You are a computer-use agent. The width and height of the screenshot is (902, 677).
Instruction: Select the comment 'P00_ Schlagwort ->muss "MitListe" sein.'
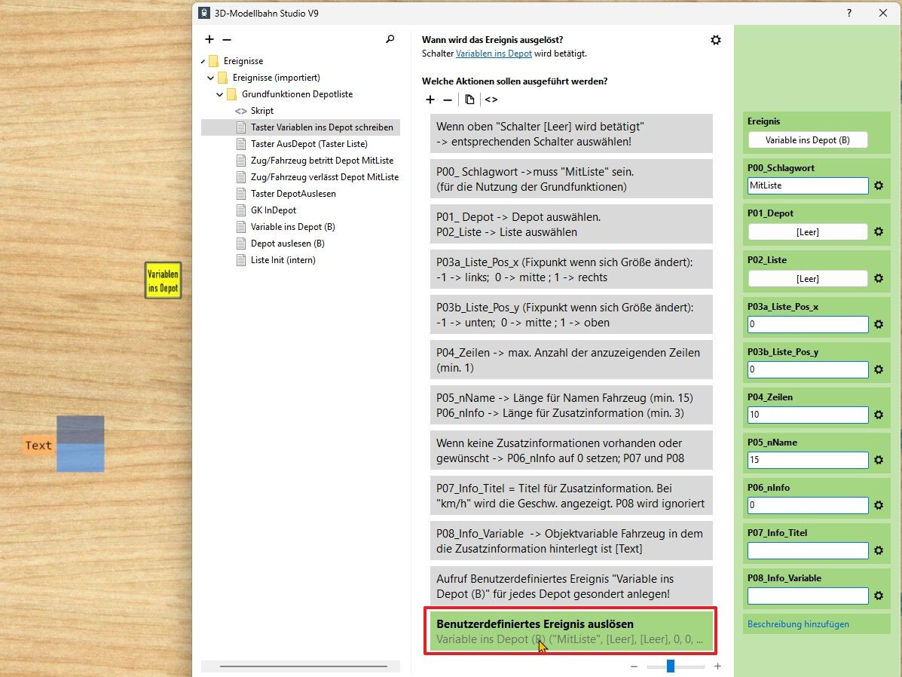(x=570, y=179)
